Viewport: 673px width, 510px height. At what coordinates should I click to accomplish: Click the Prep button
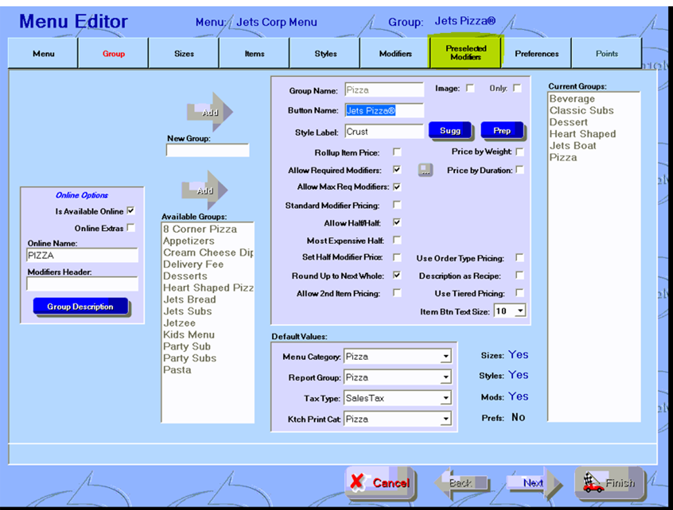click(502, 131)
